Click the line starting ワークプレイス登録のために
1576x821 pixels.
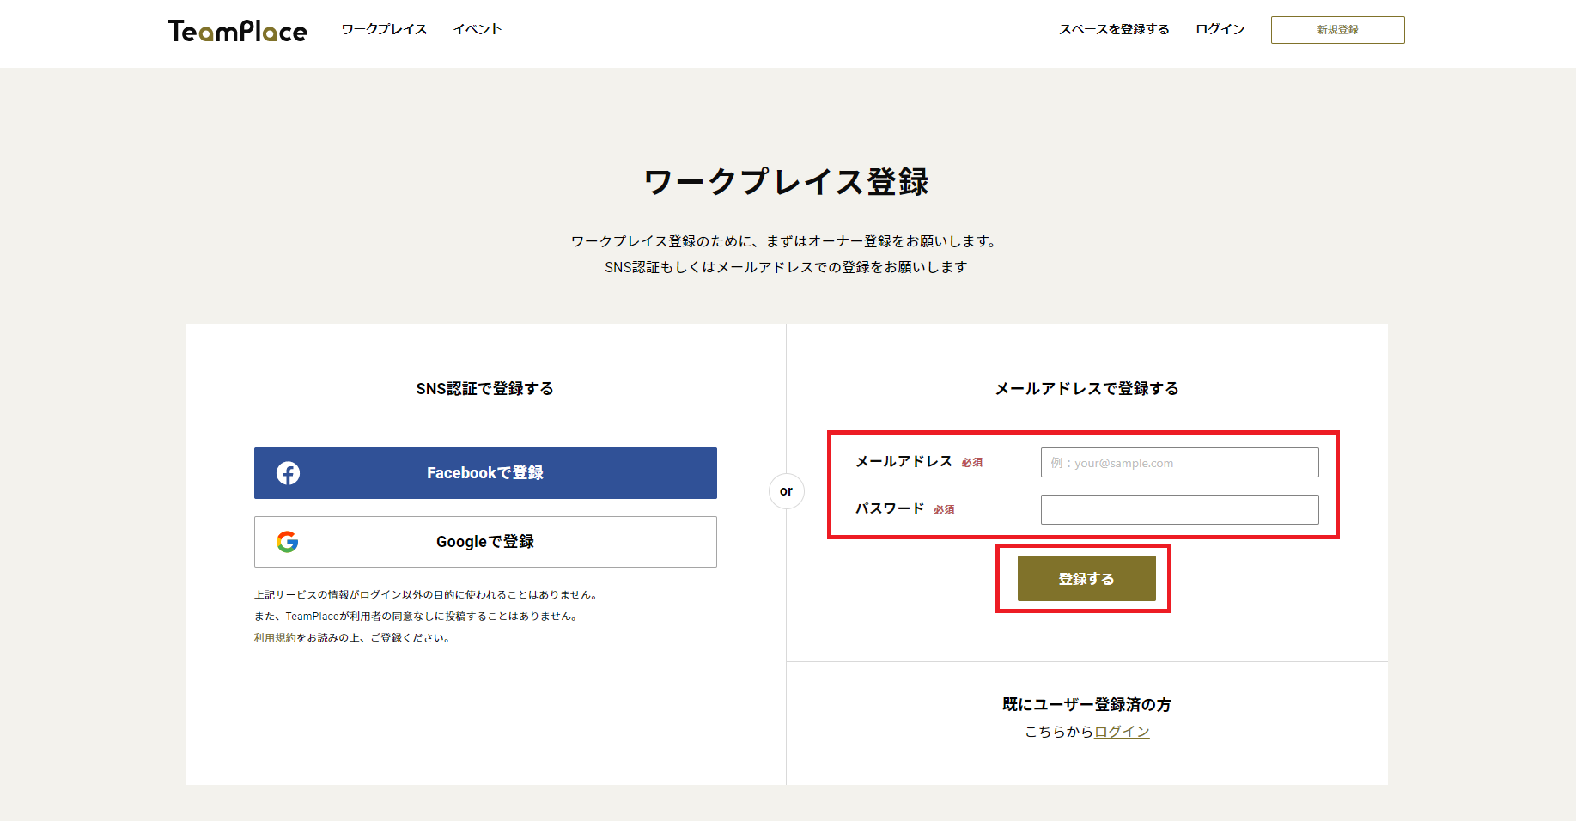click(x=786, y=241)
